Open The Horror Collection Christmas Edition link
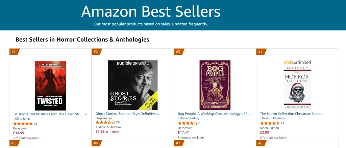Image resolution: width=346 pixels, height=148 pixels. 291,114
